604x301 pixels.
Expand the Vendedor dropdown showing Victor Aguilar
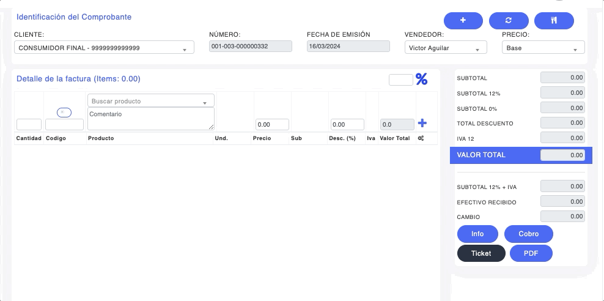point(446,48)
